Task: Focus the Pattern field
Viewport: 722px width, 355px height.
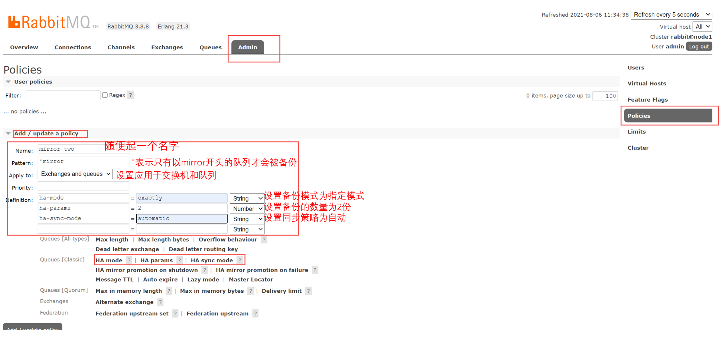Action: click(83, 162)
